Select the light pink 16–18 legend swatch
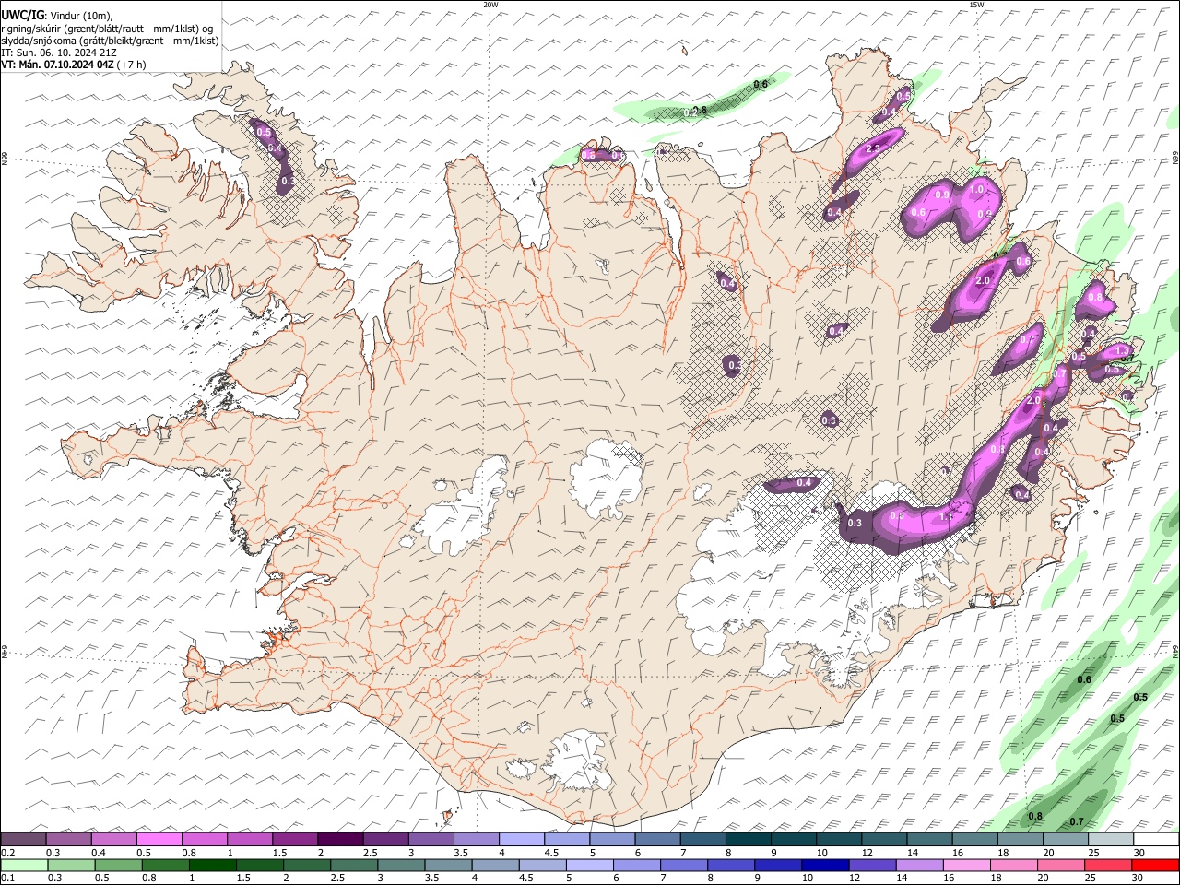The image size is (1180, 885). point(967,865)
